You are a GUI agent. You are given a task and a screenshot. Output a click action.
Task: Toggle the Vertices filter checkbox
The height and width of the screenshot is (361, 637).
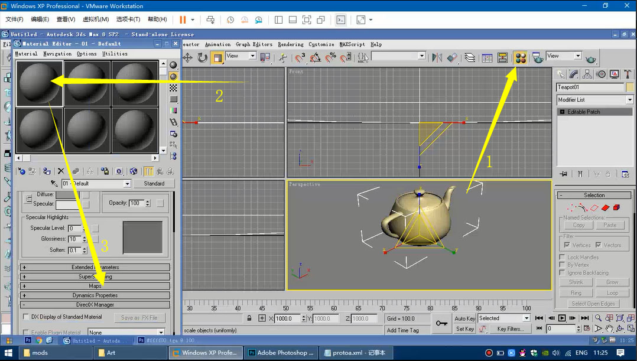[x=567, y=245]
